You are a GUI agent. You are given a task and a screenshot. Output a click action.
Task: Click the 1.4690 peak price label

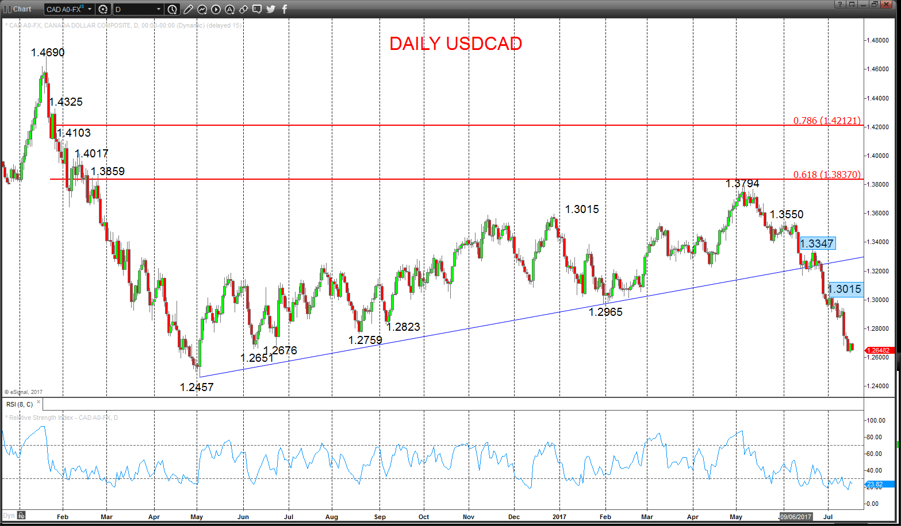tap(48, 52)
